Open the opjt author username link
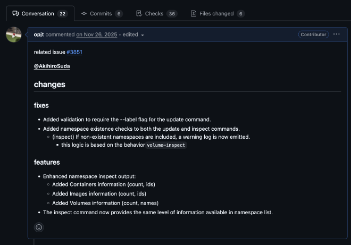The width and height of the screenshot is (351, 245). 39,35
